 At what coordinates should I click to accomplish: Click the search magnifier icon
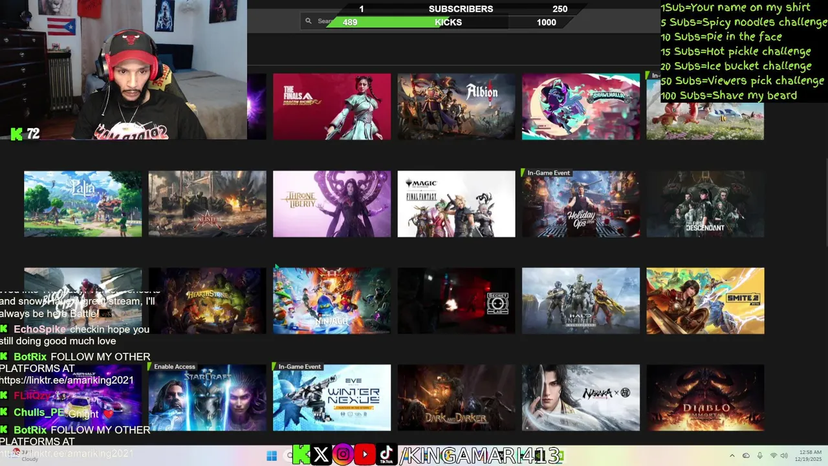[309, 21]
